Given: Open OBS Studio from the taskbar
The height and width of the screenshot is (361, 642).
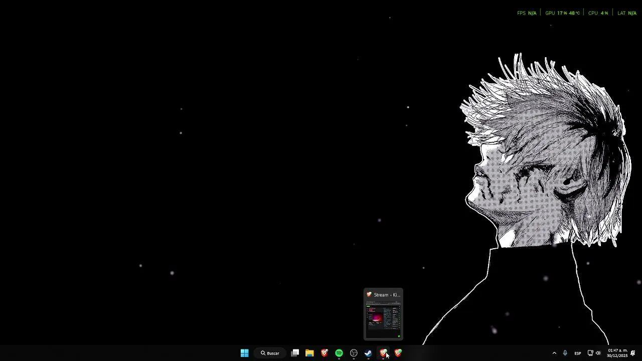Looking at the screenshot, I should click(354, 353).
